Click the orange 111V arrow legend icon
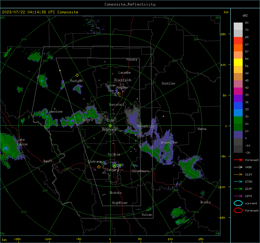The height and width of the screenshot is (243, 260). coord(238,174)
